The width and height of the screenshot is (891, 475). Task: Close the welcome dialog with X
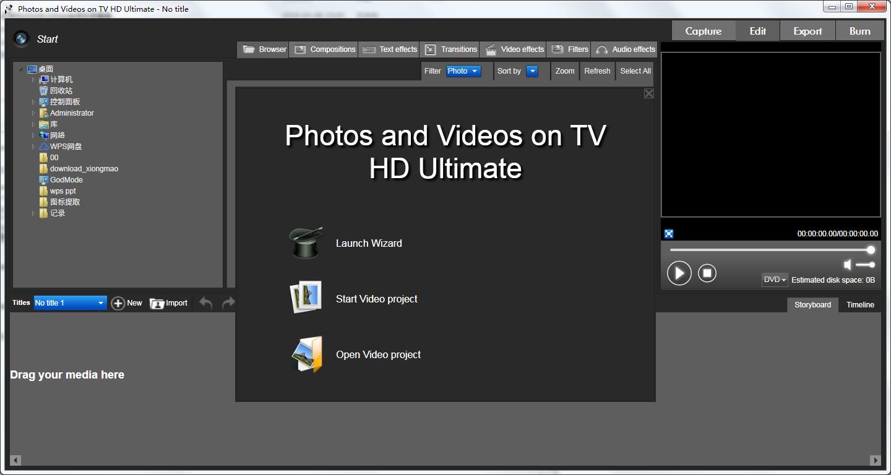coord(648,93)
